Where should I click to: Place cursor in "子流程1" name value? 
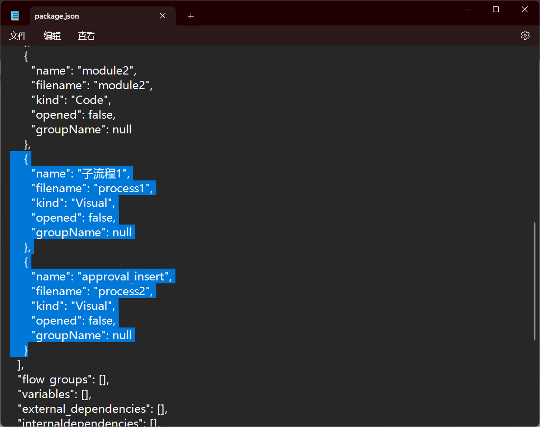click(104, 174)
